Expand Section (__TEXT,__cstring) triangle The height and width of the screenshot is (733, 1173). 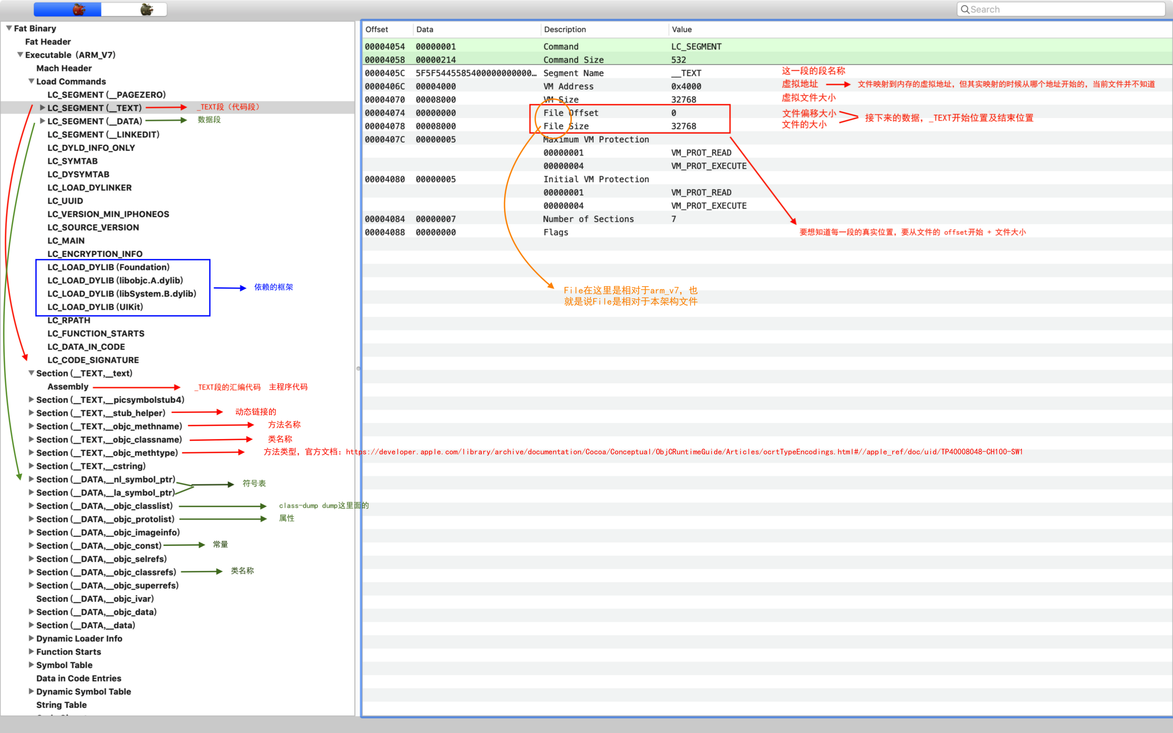point(31,465)
